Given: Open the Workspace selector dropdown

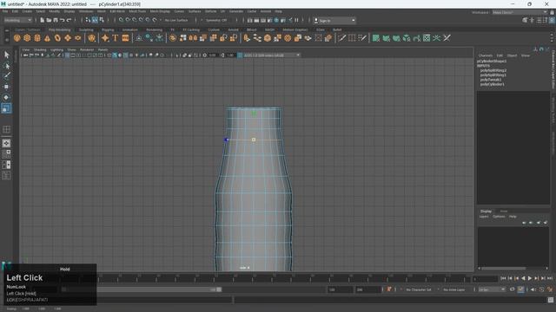Looking at the screenshot, I should tap(520, 12).
